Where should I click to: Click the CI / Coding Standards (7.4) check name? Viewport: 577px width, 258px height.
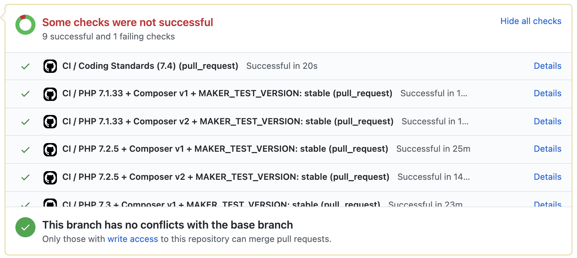[x=150, y=66]
